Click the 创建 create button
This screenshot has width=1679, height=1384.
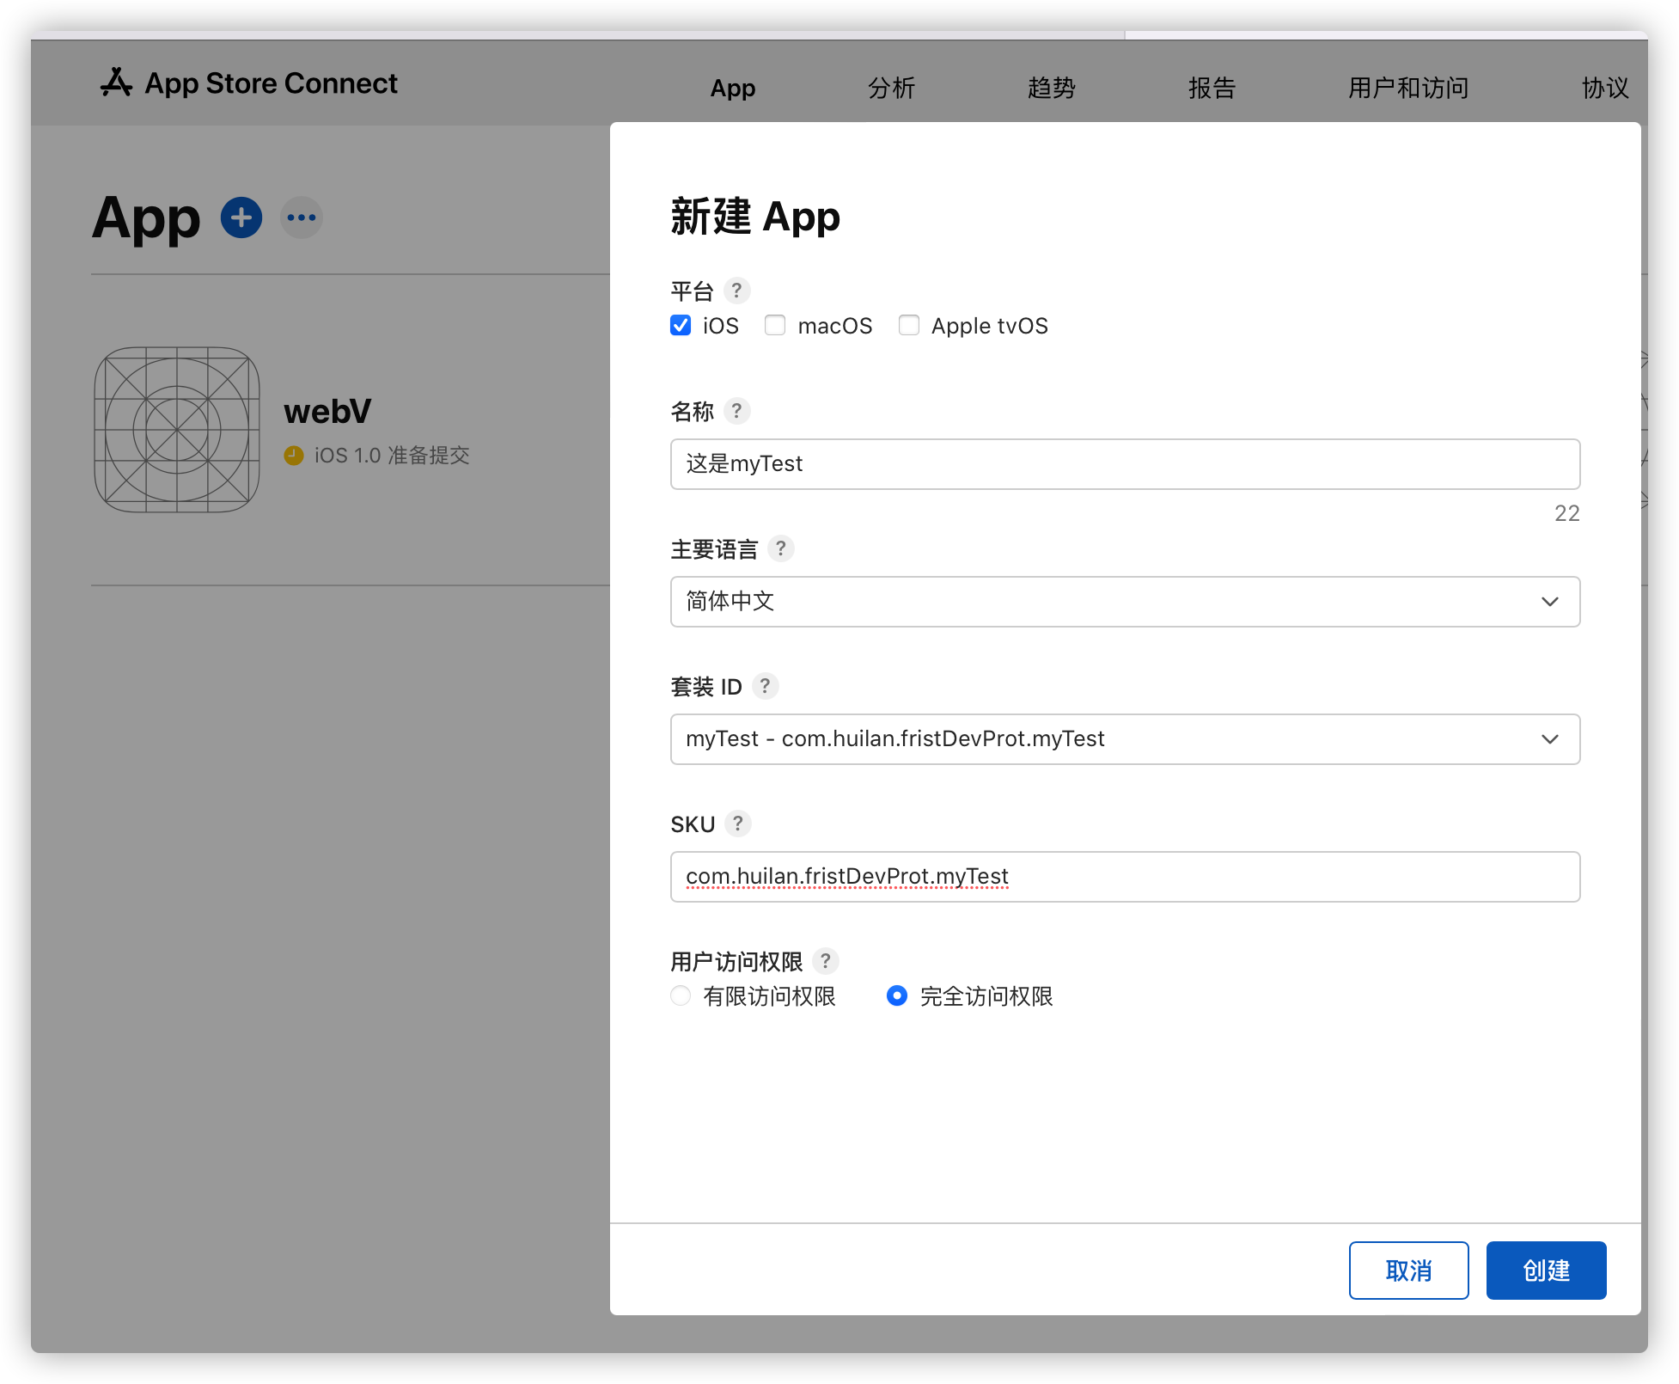tap(1546, 1271)
